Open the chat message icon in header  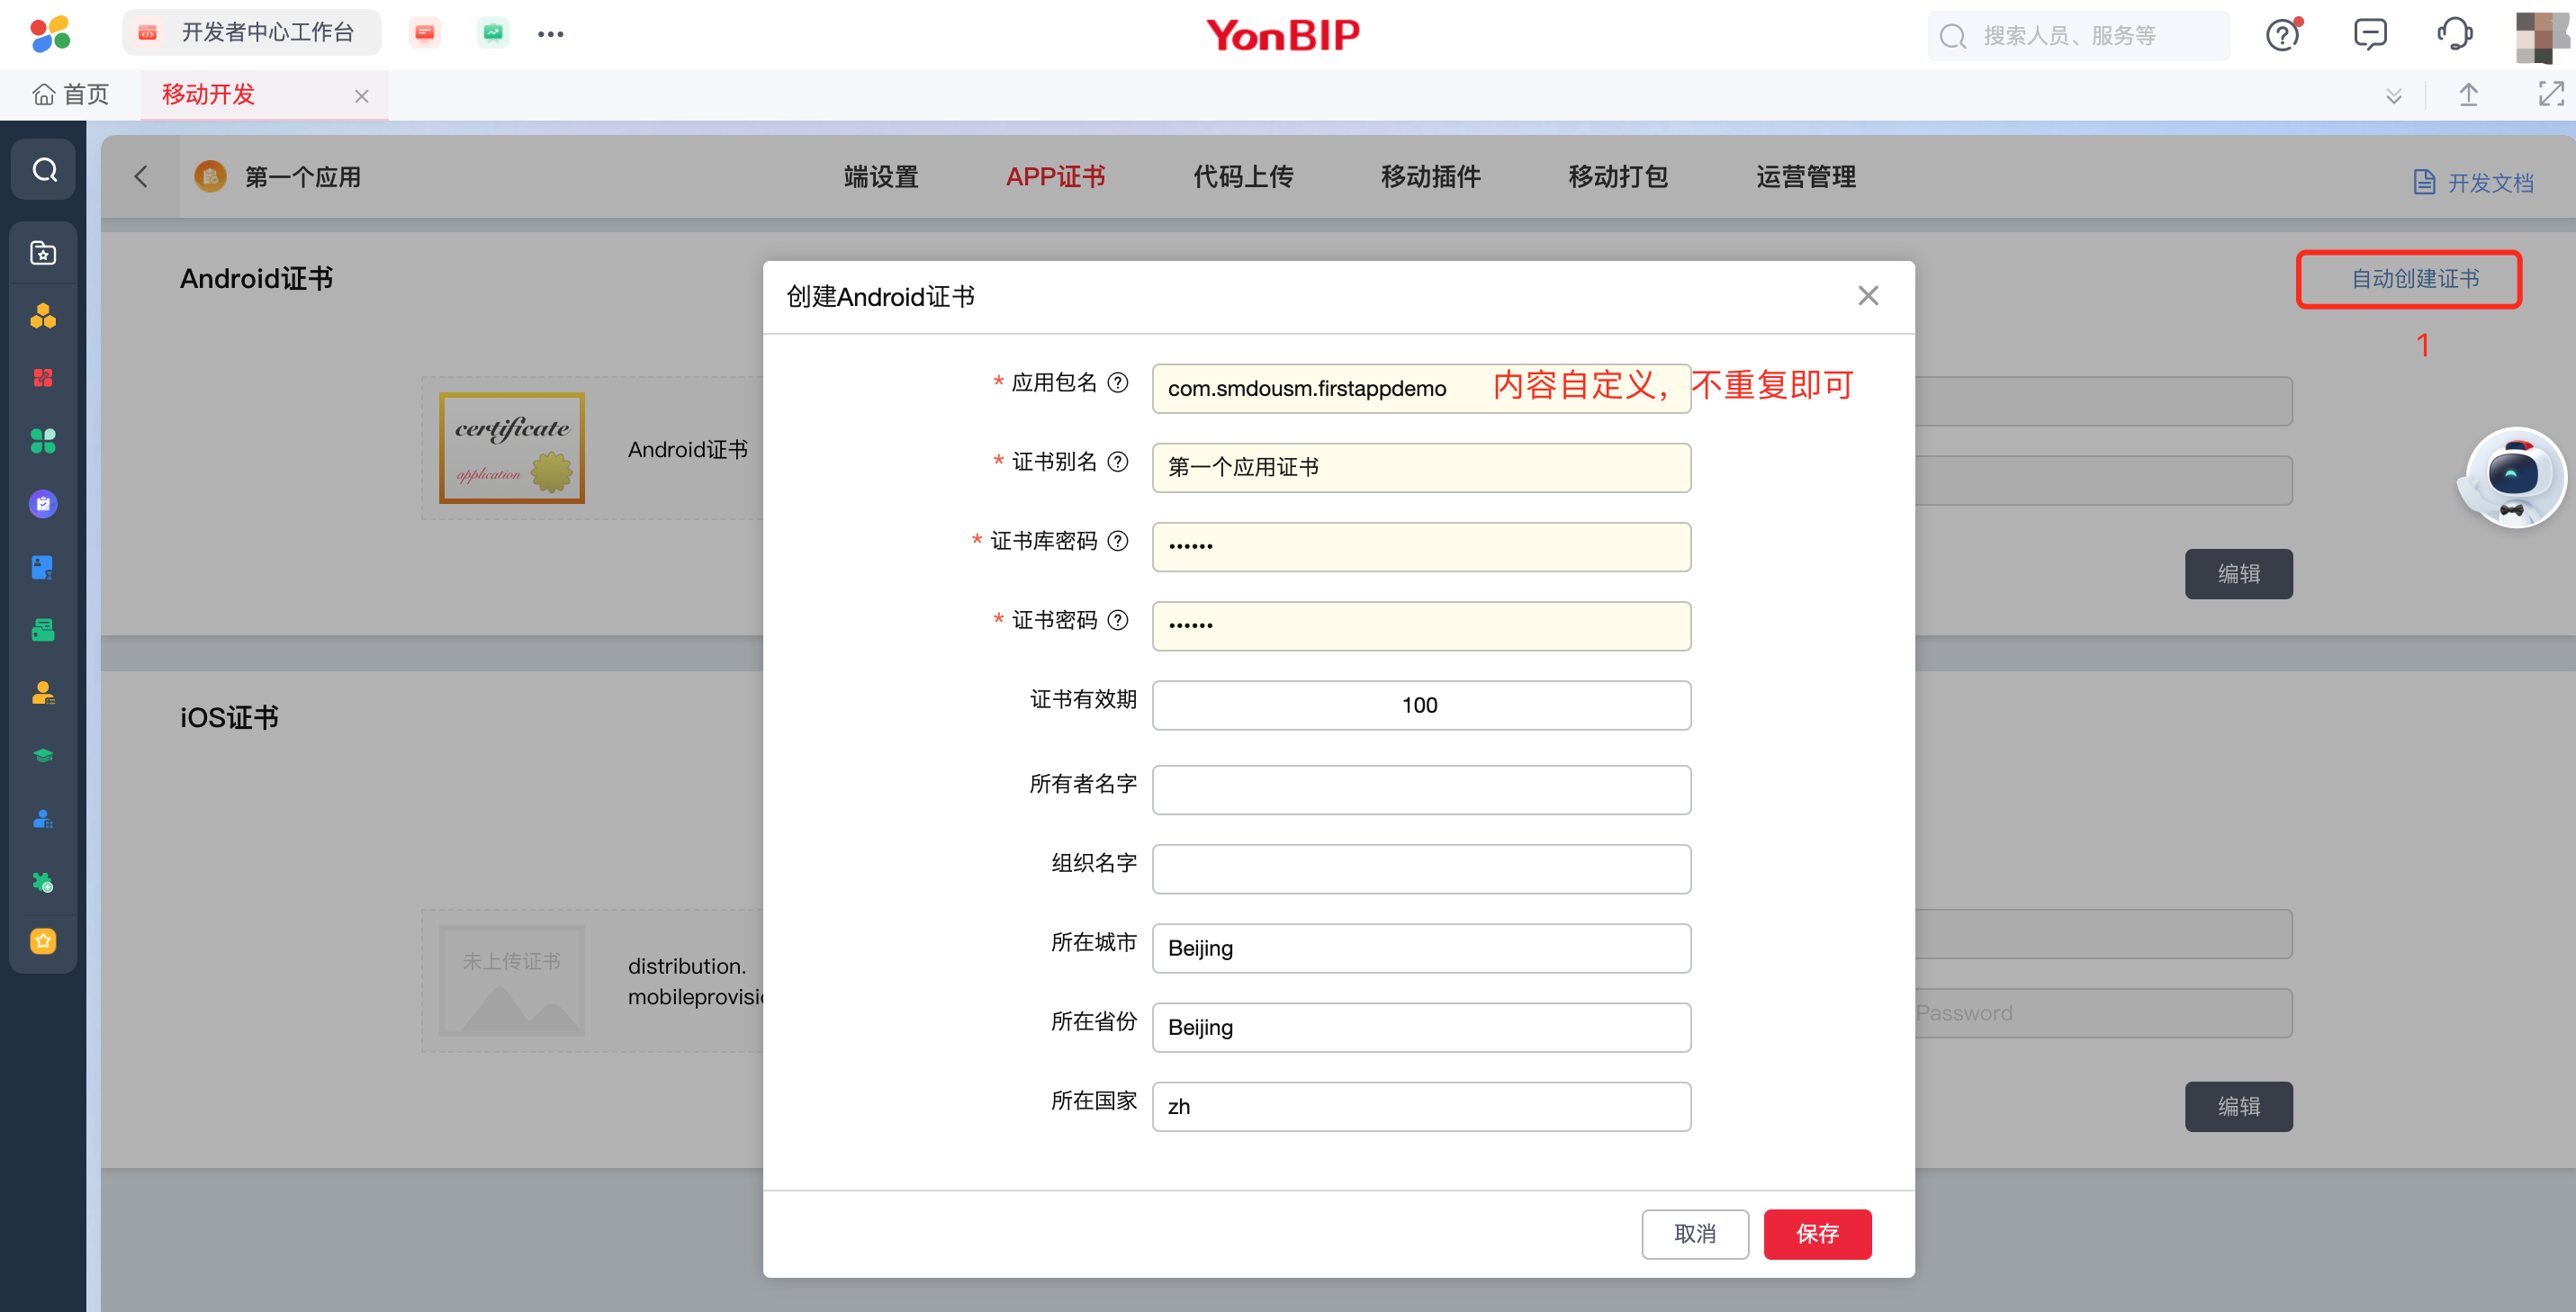click(x=2370, y=34)
